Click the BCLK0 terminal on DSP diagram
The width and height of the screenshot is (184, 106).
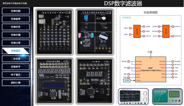click(x=128, y=61)
